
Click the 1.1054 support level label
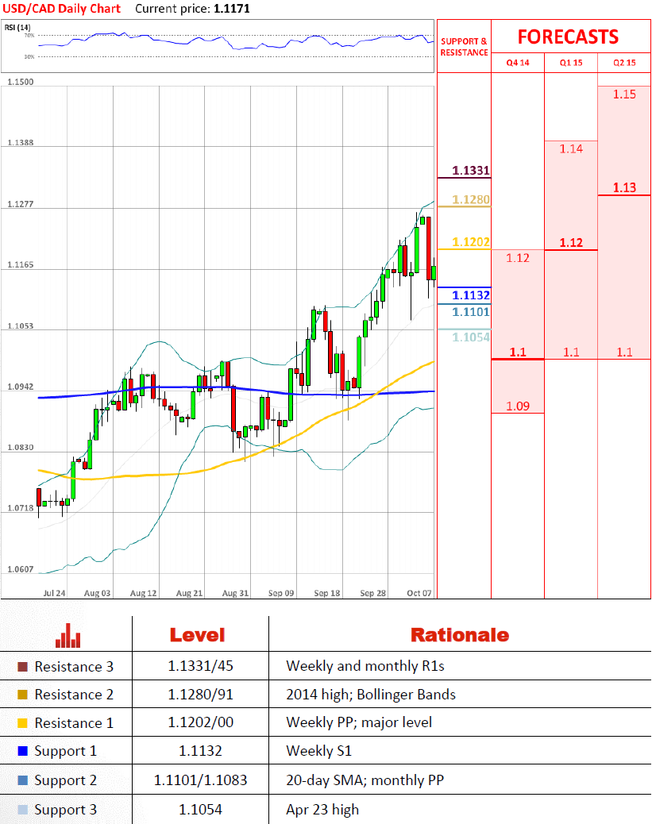point(471,337)
